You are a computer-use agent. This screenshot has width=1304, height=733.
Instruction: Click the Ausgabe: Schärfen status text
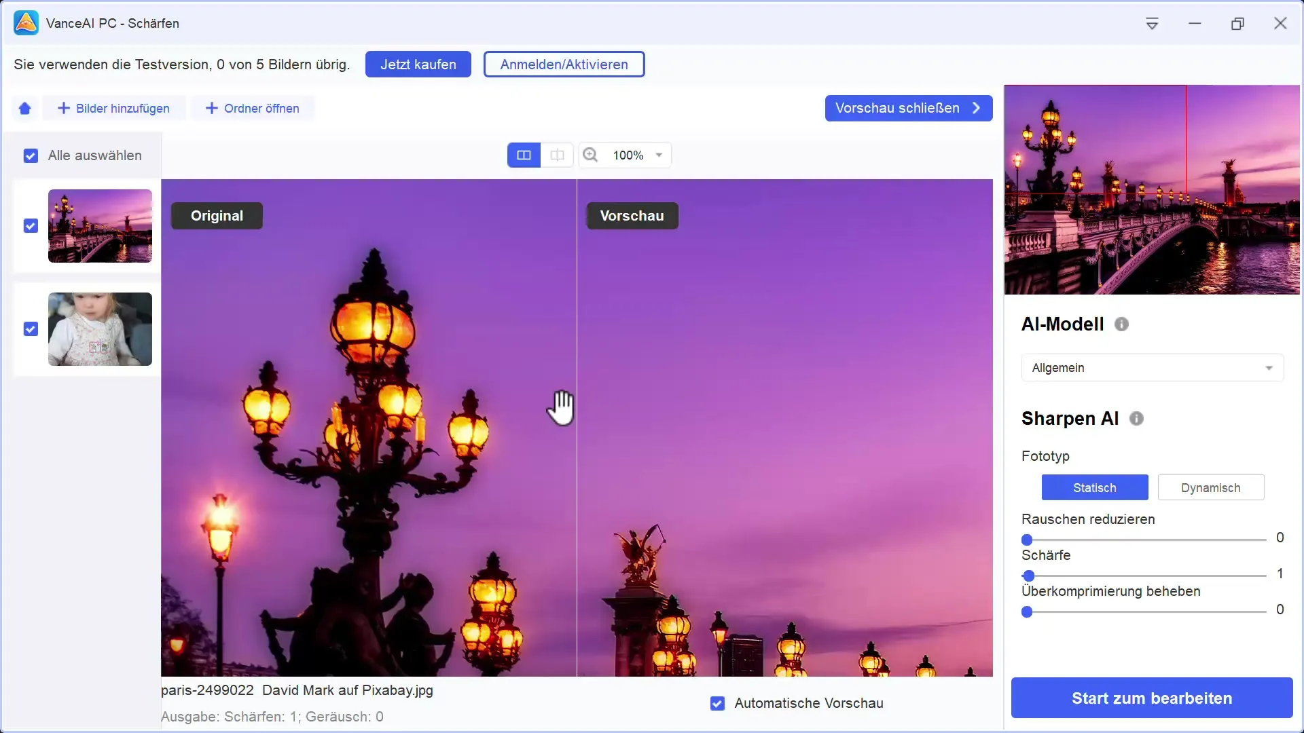272,717
